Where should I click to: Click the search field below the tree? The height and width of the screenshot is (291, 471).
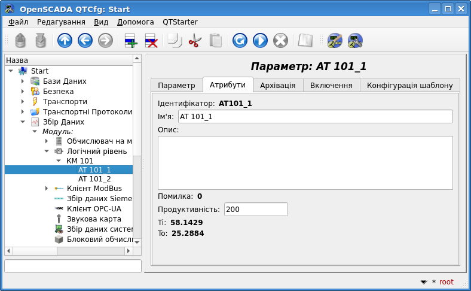[73, 266]
